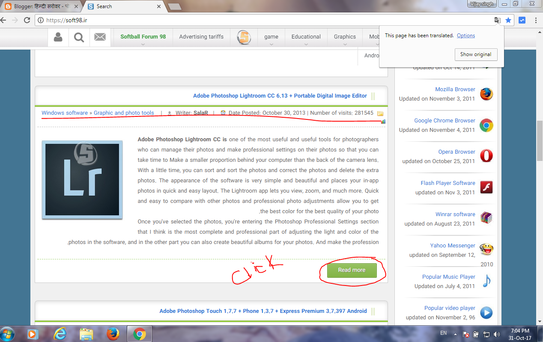Click the Chrome icon beside Google Chrome Browser
This screenshot has width=543, height=342.
486,125
